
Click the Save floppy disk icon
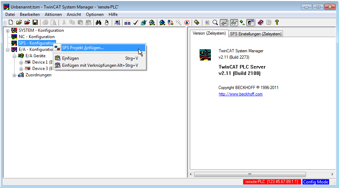pyautogui.click(x=35, y=23)
